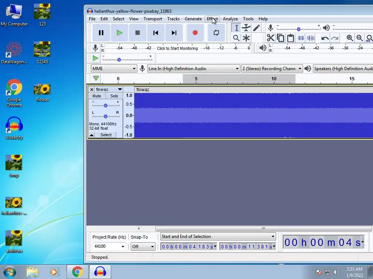Open the Edit menu

click(x=104, y=19)
